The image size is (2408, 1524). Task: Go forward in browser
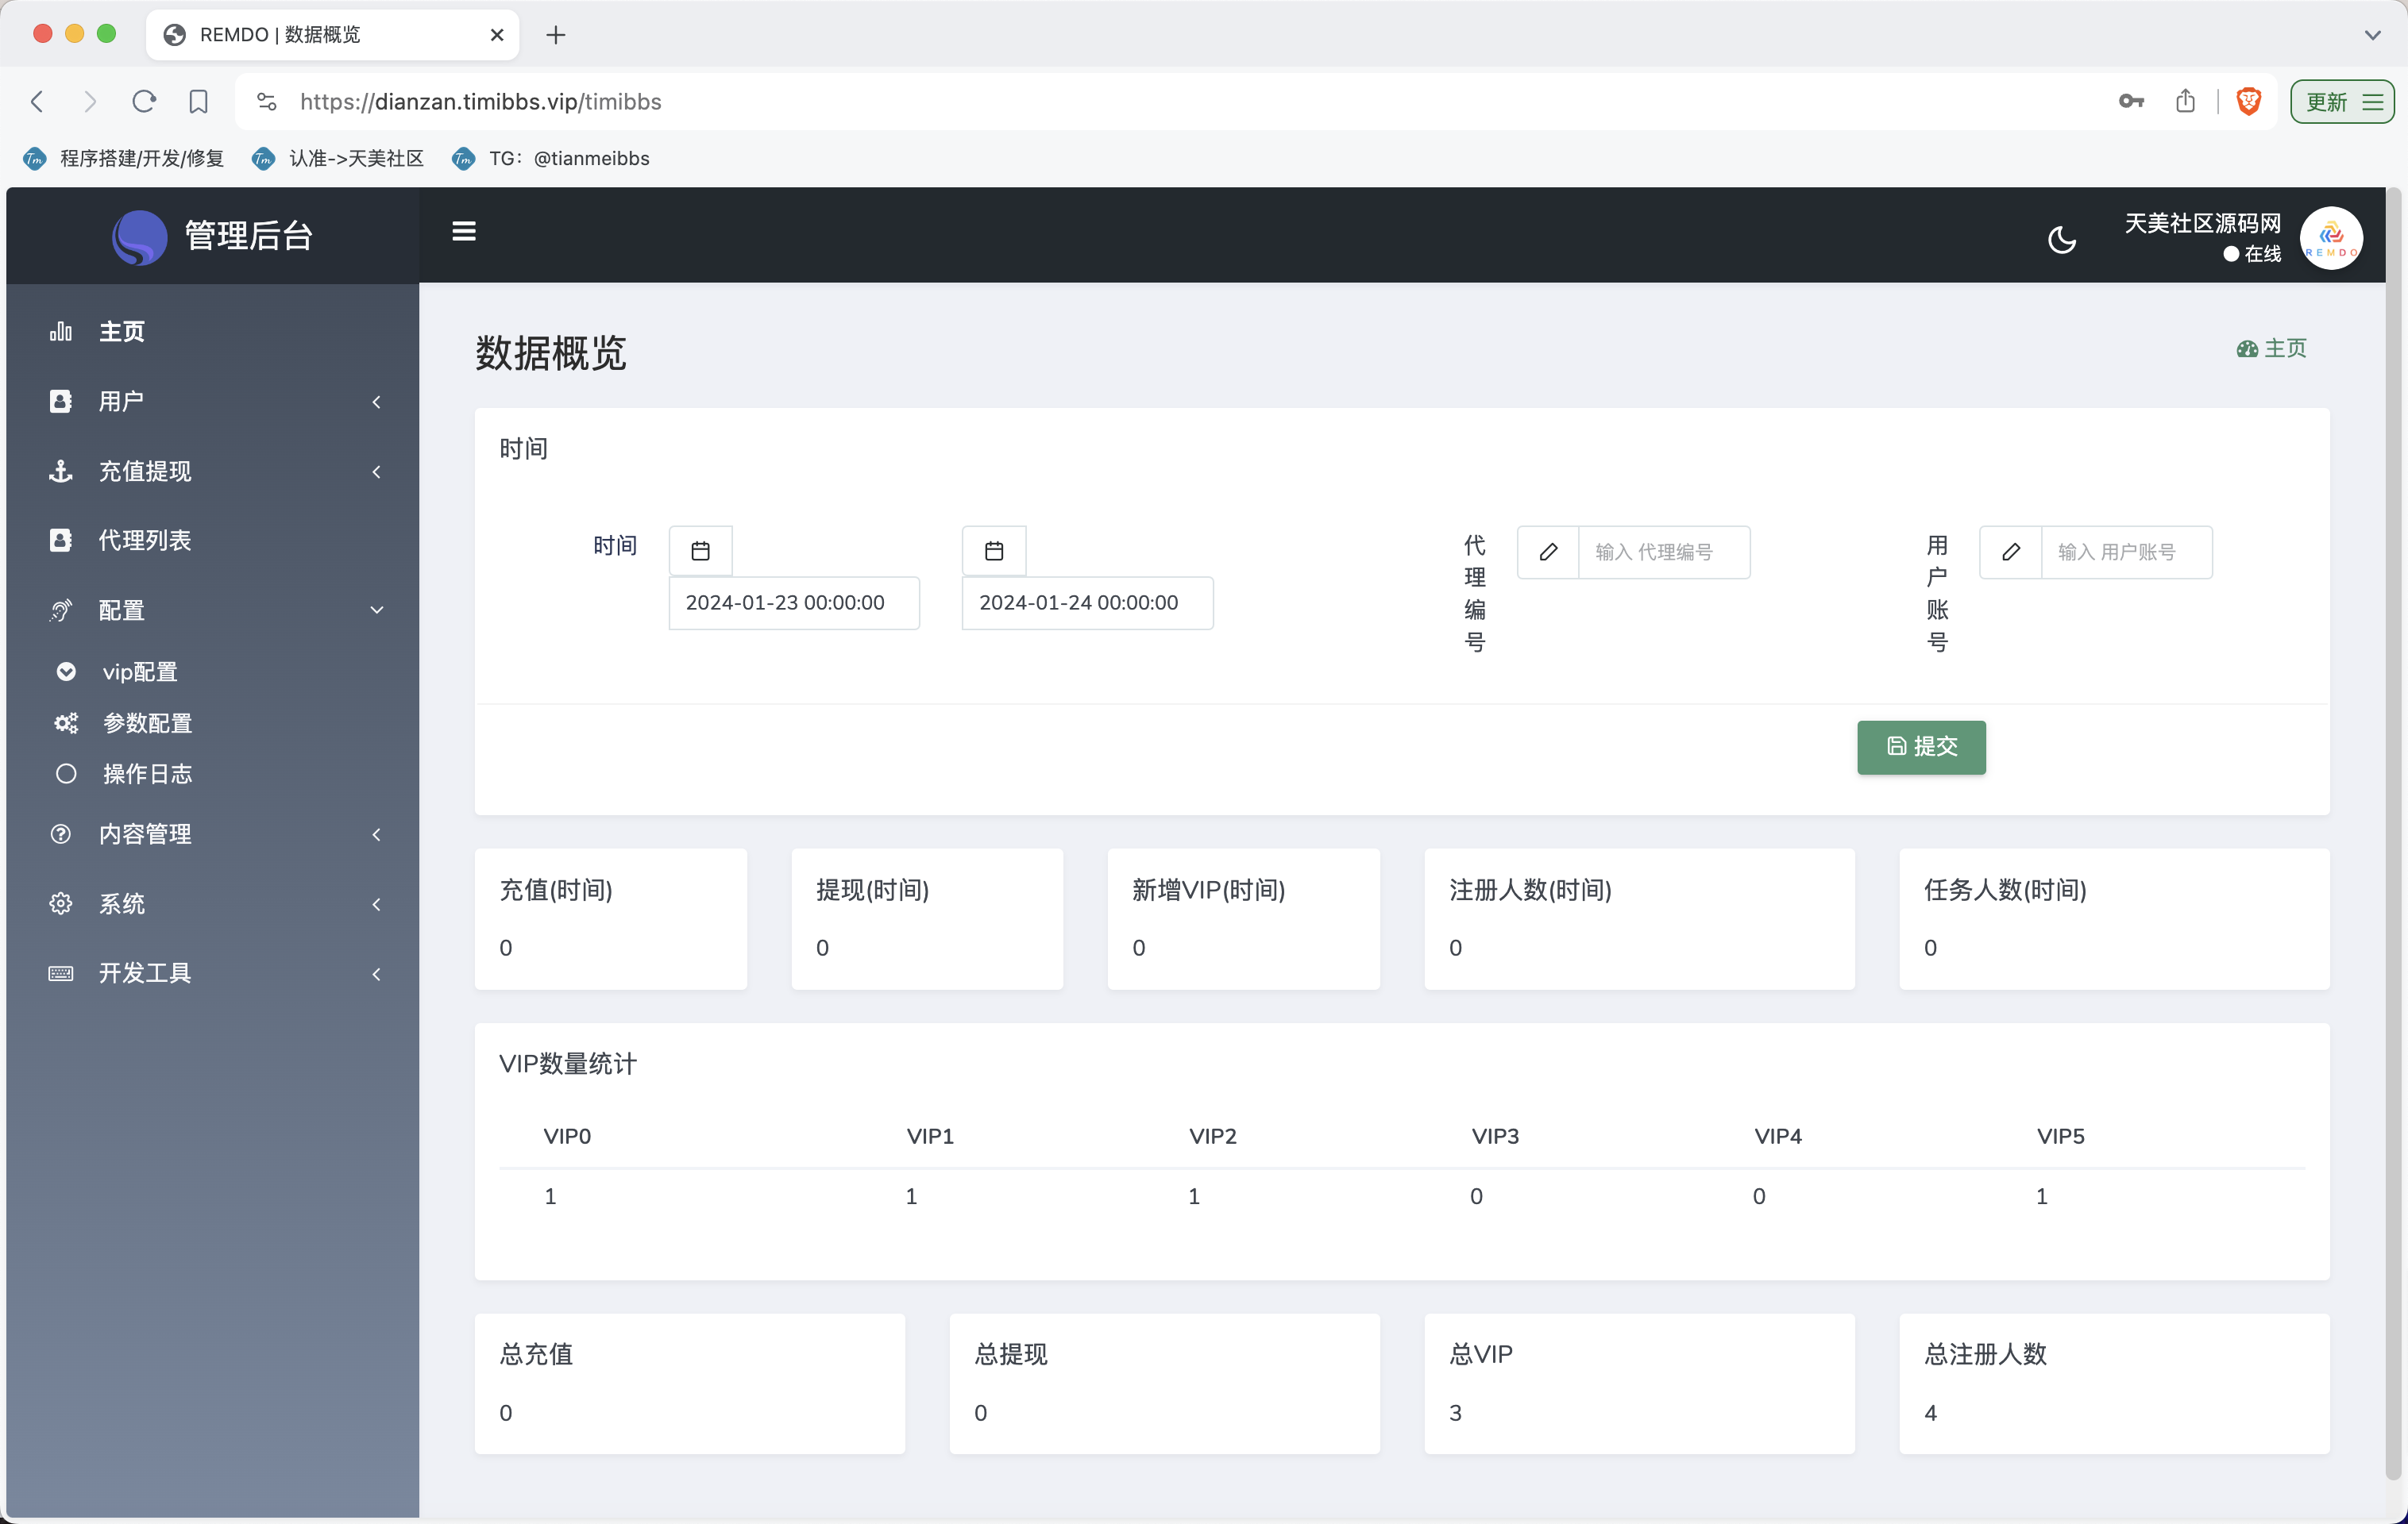[x=90, y=101]
